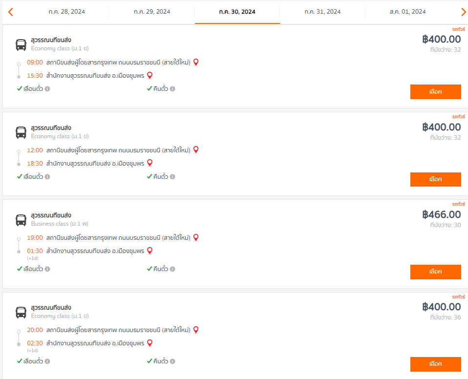This screenshot has width=468, height=379.
Task: Click the ฿466.00 price of Business class
Action: [x=442, y=214]
